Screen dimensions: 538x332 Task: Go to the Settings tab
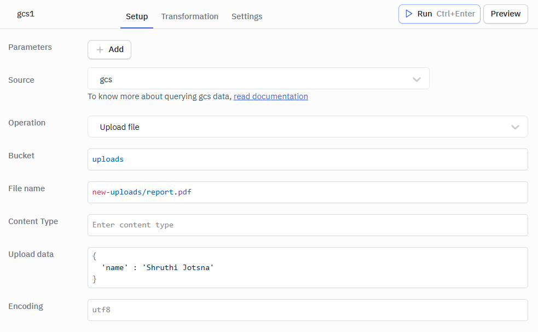247,16
